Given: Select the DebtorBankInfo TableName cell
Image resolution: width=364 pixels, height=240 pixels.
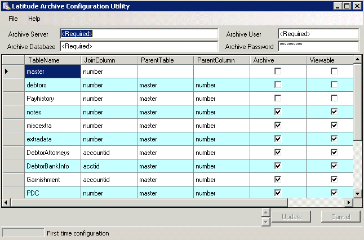Looking at the screenshot, I should [53, 166].
